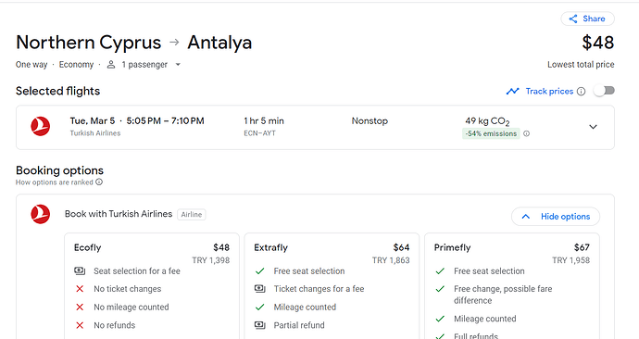Click the Ticket changes for a fee icon
The height and width of the screenshot is (339, 639).
click(x=259, y=289)
